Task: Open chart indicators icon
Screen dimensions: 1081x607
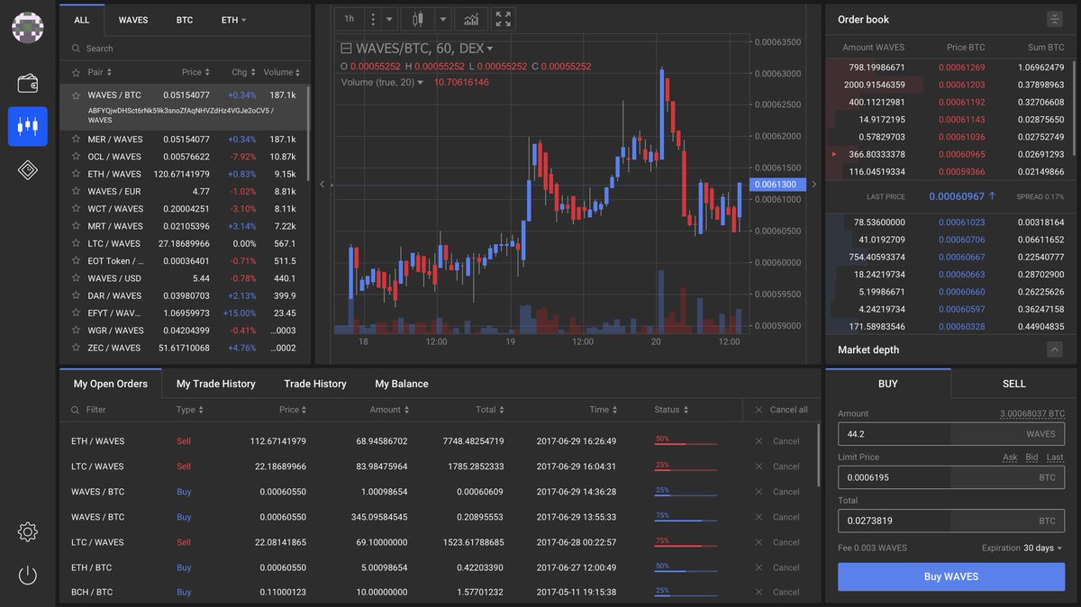Action: coord(472,19)
